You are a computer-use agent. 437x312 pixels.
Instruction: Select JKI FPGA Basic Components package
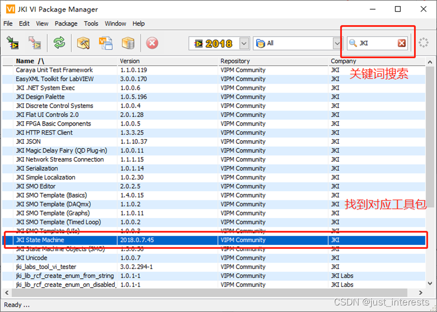coord(214,123)
